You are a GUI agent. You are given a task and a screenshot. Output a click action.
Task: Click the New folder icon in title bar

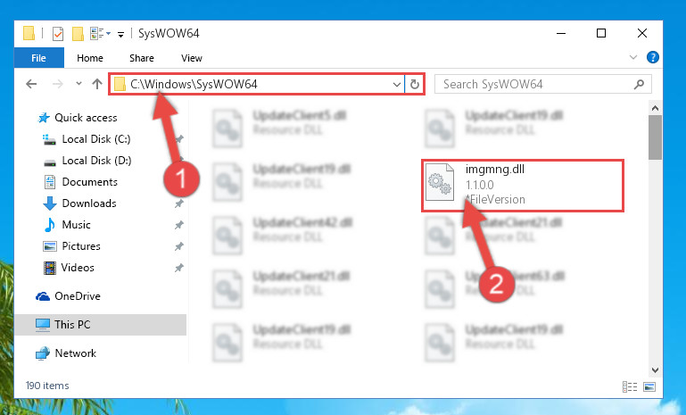pyautogui.click(x=78, y=34)
